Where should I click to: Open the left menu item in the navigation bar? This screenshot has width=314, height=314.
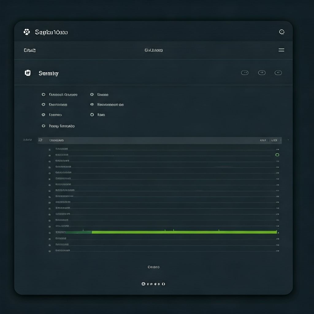(30, 50)
